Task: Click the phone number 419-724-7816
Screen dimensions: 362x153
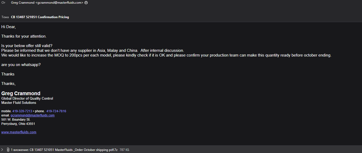Action: pyautogui.click(x=56, y=111)
